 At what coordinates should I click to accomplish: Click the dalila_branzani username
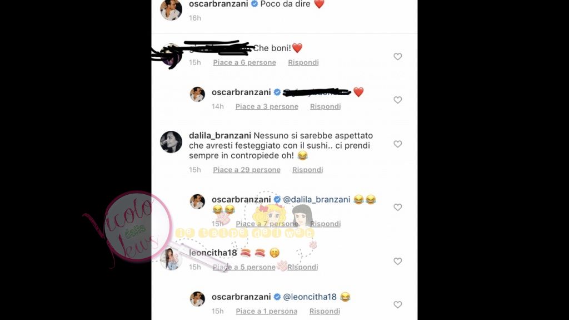coord(220,136)
